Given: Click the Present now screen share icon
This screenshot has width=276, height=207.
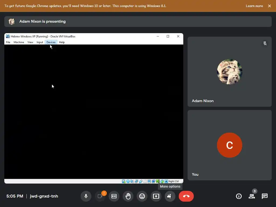Looking at the screenshot, I should (156, 196).
